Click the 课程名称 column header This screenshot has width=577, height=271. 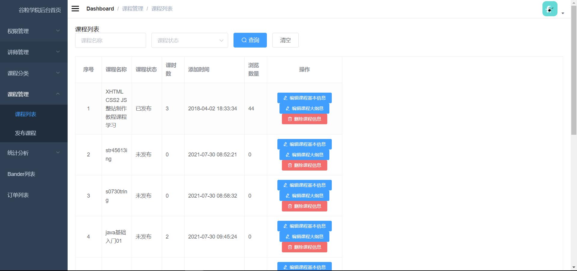click(116, 69)
